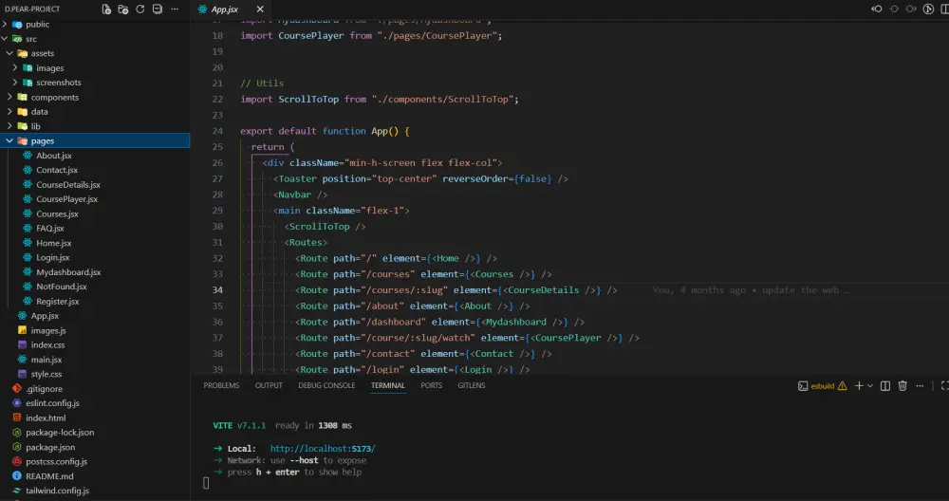The image size is (949, 501).
Task: Close the App.jsx editor tab
Action: 260,9
